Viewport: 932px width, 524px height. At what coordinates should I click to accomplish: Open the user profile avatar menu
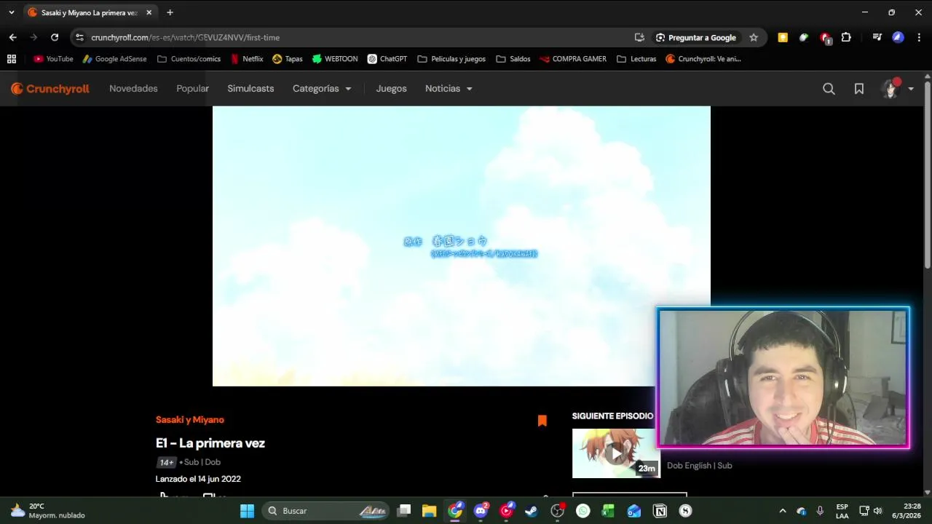click(897, 89)
